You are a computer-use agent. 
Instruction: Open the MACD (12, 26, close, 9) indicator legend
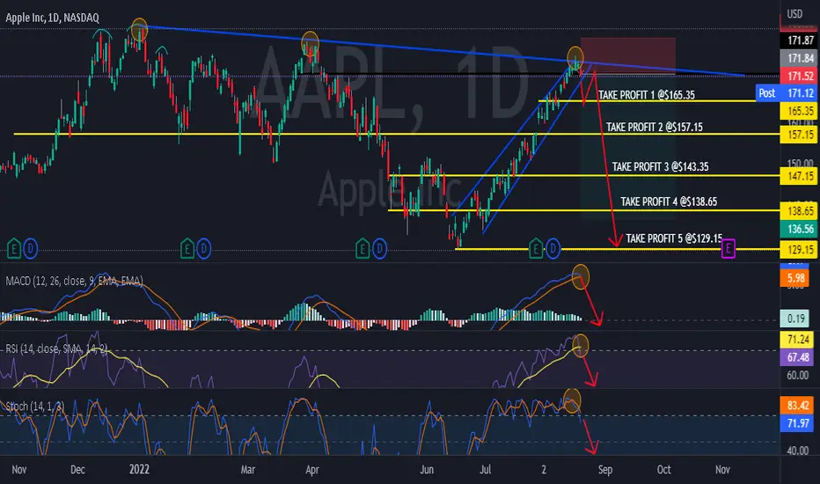[x=74, y=281]
